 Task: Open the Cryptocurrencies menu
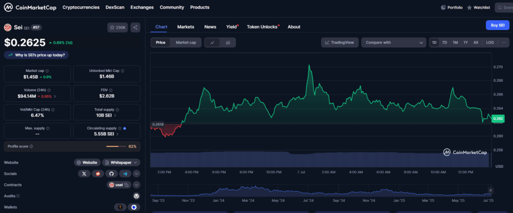point(81,7)
